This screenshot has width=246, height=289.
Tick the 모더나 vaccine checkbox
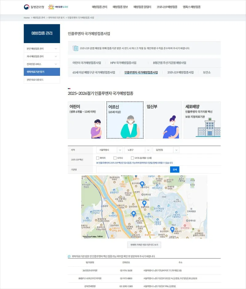[115, 158]
